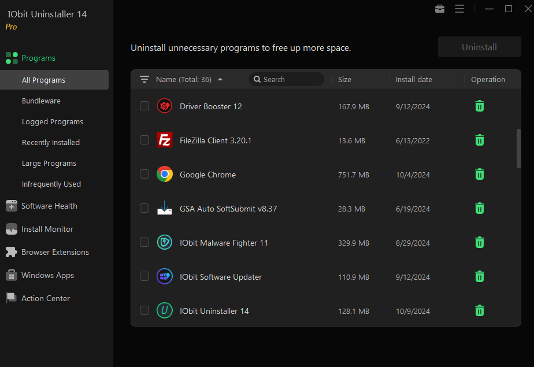Open the filter list icon beside Name
The height and width of the screenshot is (367, 534).
144,79
